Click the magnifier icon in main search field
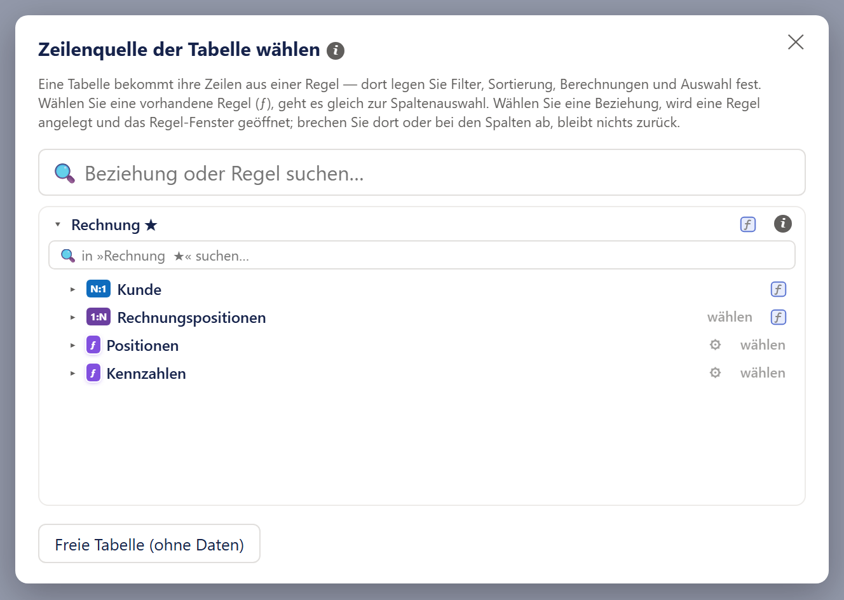Viewport: 844px width, 600px height. coord(64,173)
